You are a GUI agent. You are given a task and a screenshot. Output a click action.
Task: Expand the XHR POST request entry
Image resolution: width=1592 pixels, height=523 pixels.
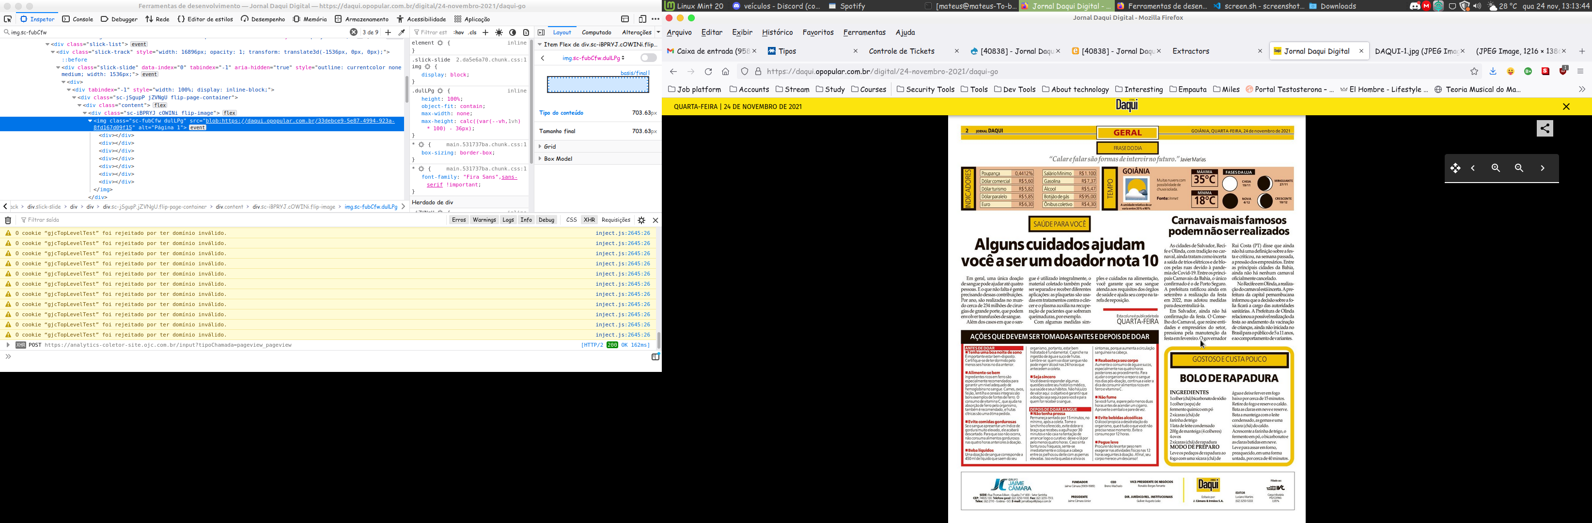click(x=8, y=345)
